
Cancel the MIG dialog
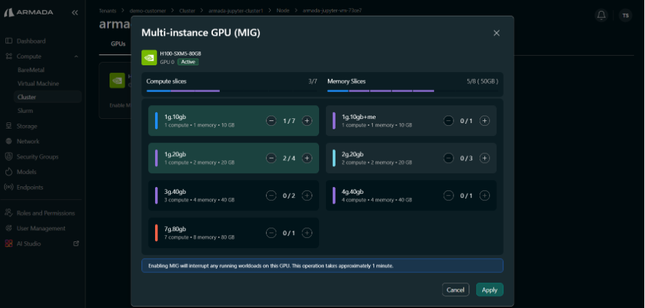[455, 289]
